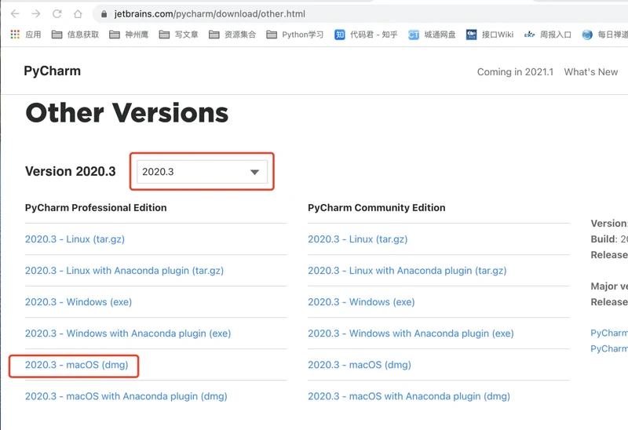Select PyCharm Community Edition heading
The image size is (628, 430).
[377, 208]
